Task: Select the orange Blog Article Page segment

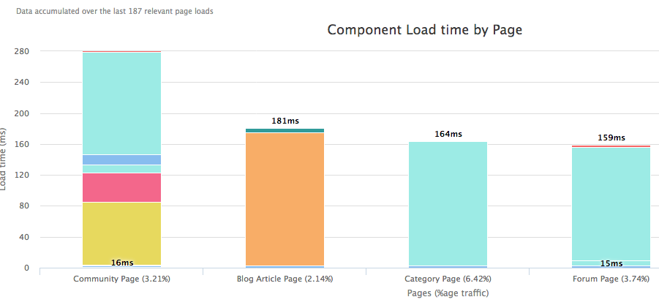Action: coord(285,199)
